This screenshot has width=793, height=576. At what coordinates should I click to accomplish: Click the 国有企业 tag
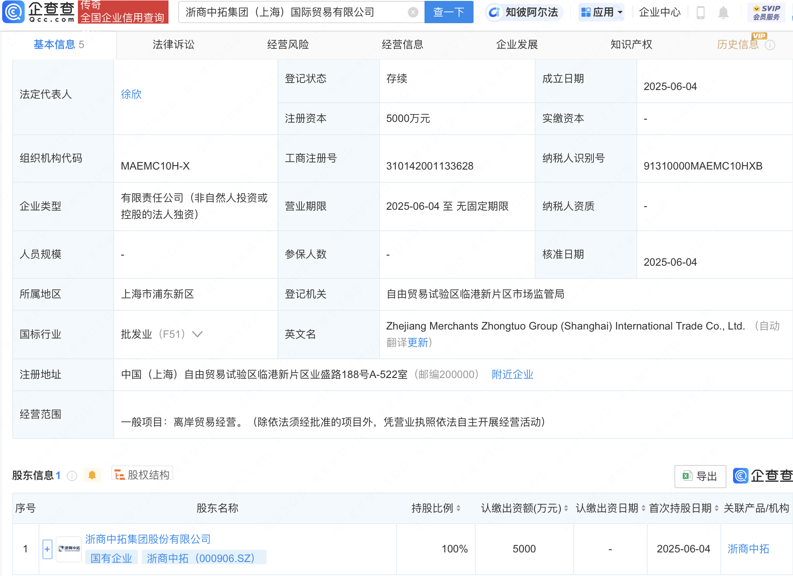pyautogui.click(x=112, y=558)
